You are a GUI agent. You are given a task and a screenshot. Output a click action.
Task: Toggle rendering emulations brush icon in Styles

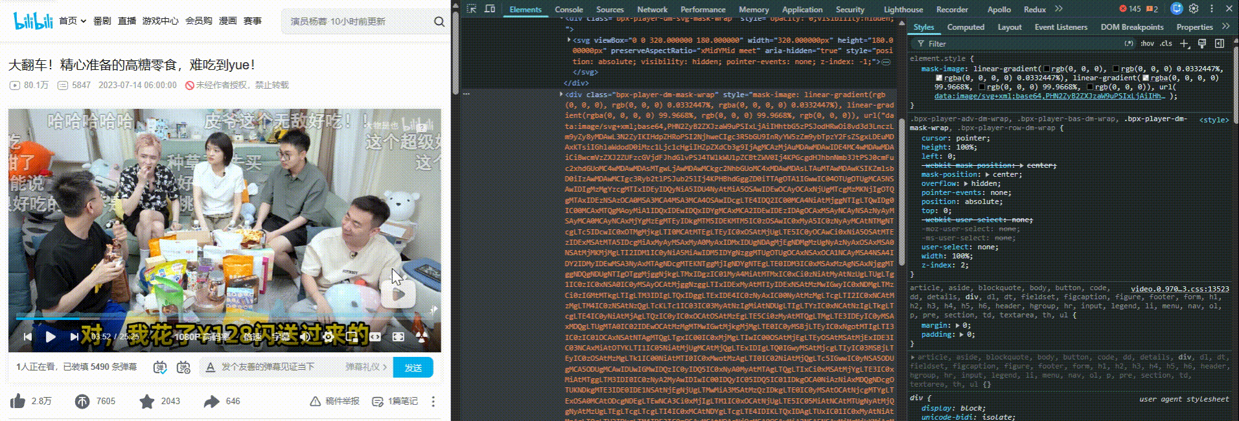pyautogui.click(x=1202, y=43)
